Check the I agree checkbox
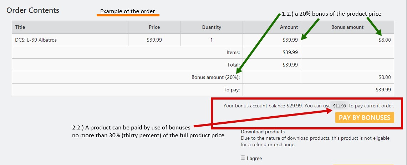Image resolution: width=407 pixels, height=165 pixels. [x=243, y=158]
